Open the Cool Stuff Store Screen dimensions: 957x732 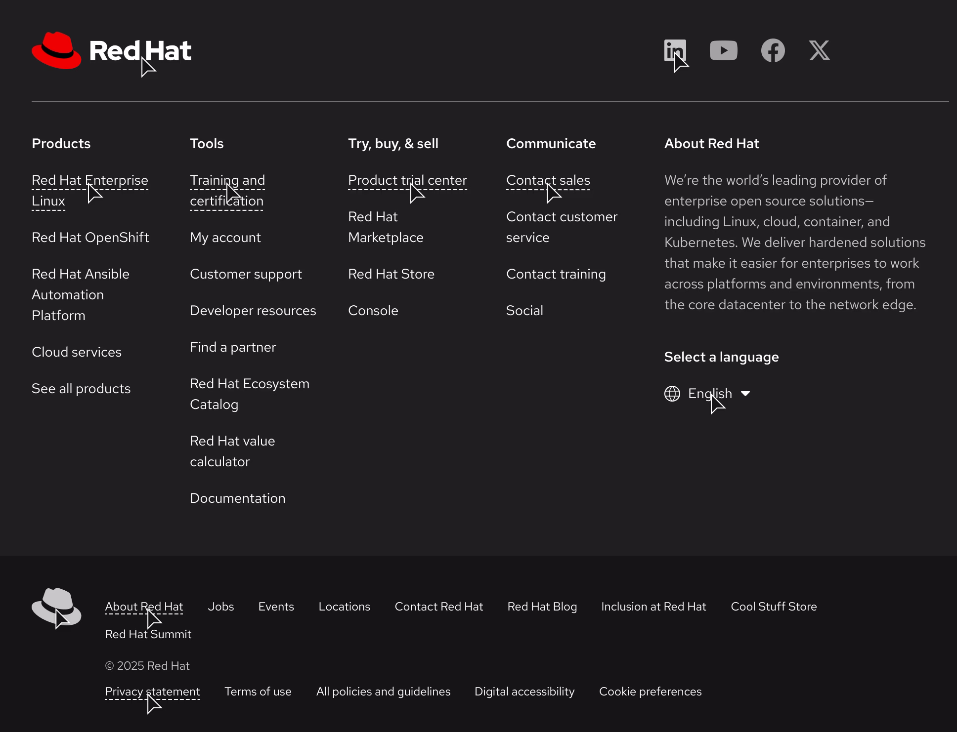(774, 607)
